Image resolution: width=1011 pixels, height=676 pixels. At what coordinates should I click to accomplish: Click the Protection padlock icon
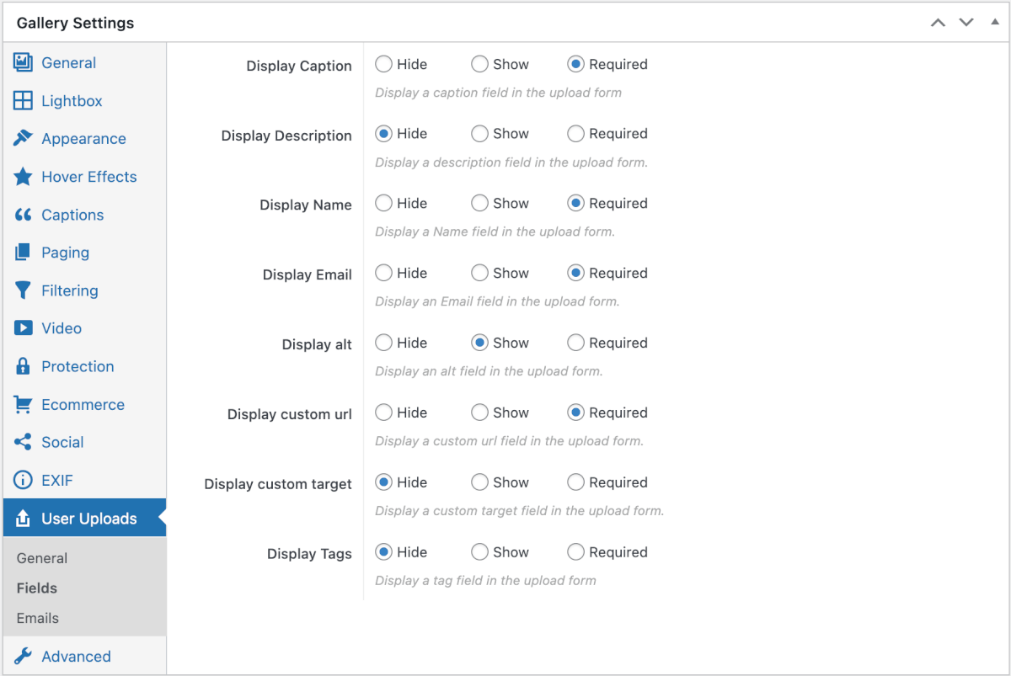(x=23, y=366)
